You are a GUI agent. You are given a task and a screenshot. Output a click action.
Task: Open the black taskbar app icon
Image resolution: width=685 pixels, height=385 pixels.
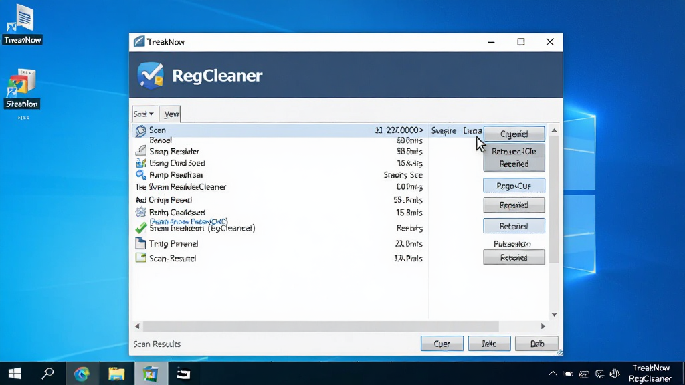point(183,374)
